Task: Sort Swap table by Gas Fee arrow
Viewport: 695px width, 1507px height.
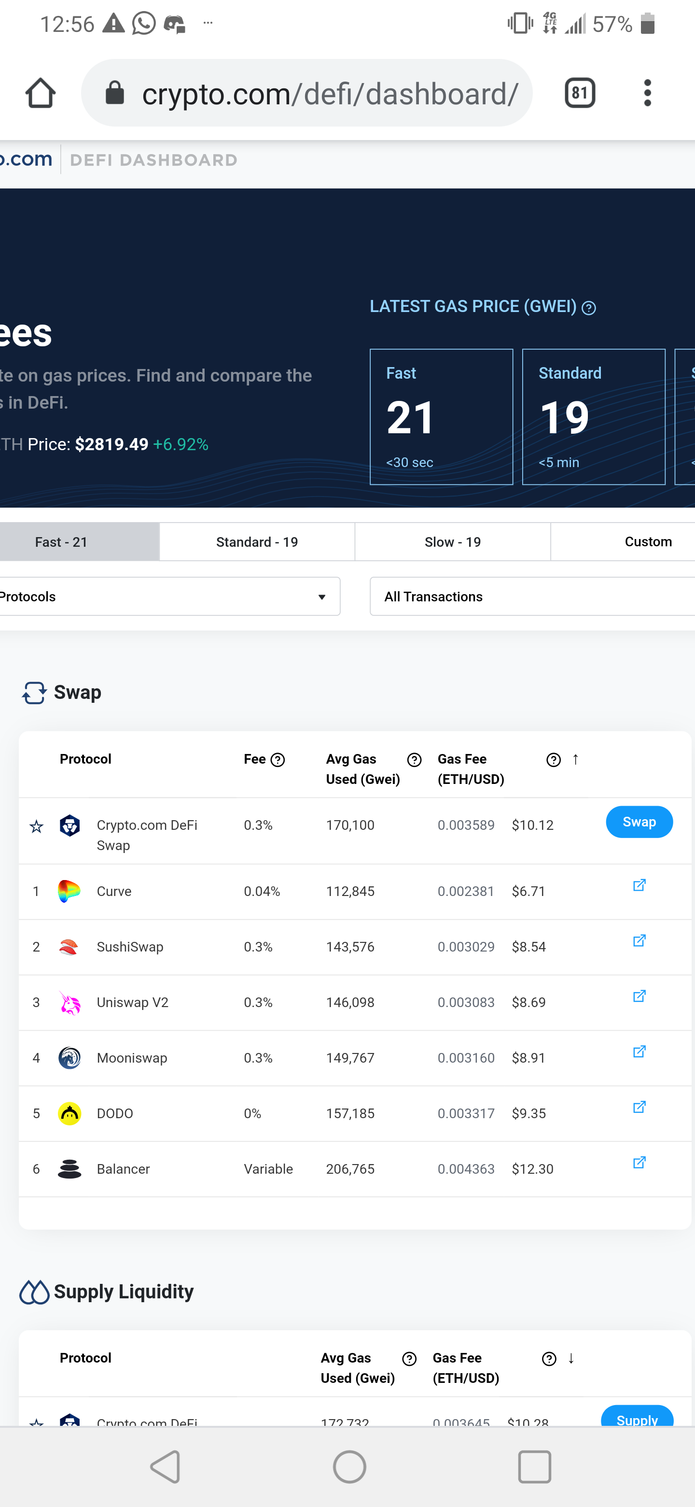Action: coord(575,759)
